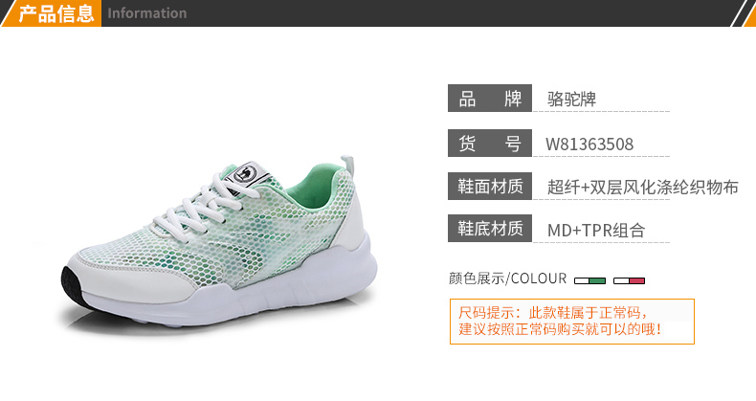
Task: Click the camel logo on shoe tongue
Action: [x=248, y=174]
